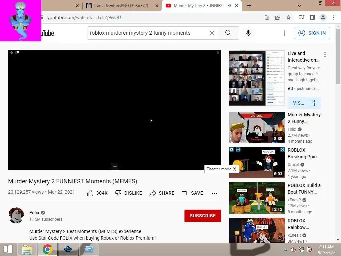Open File Explorer from taskbar

coord(27,249)
